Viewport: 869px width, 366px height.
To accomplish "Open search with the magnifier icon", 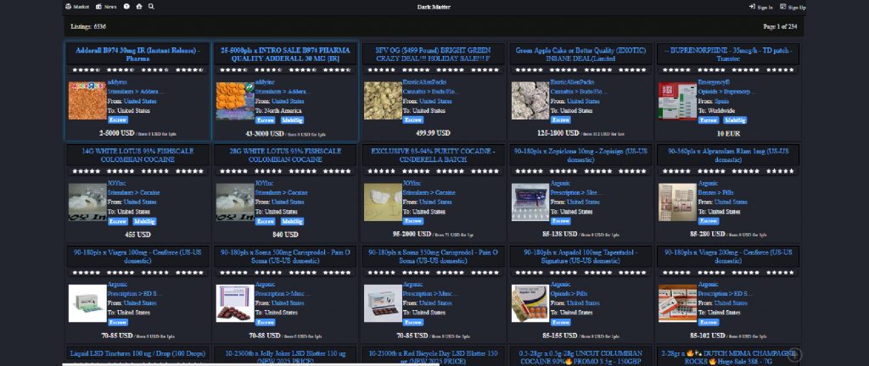I will 151,7.
